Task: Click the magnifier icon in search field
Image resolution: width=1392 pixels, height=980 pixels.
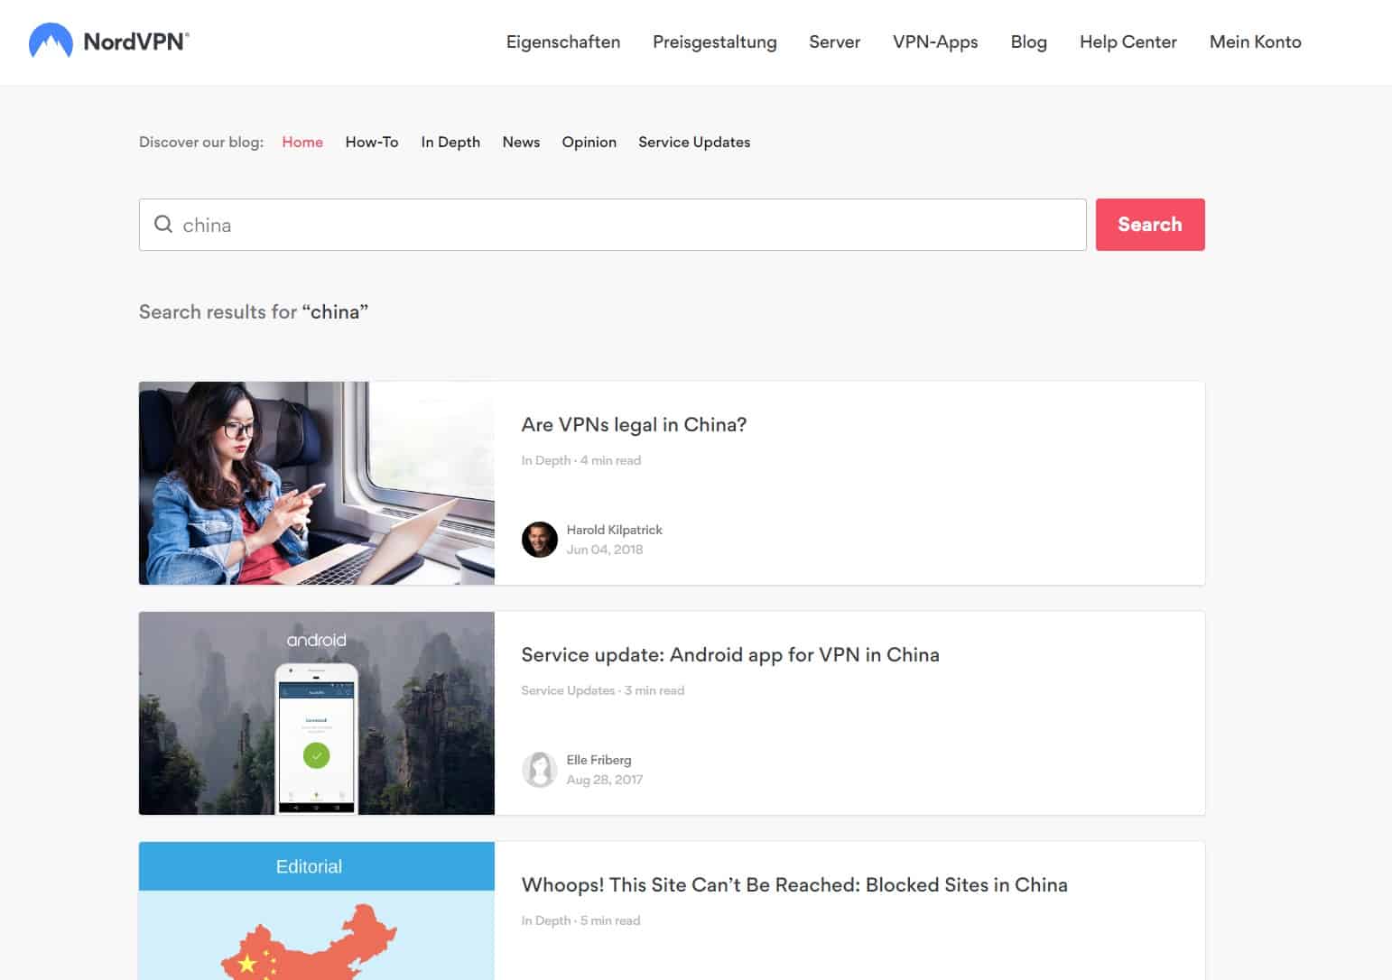Action: point(163,224)
